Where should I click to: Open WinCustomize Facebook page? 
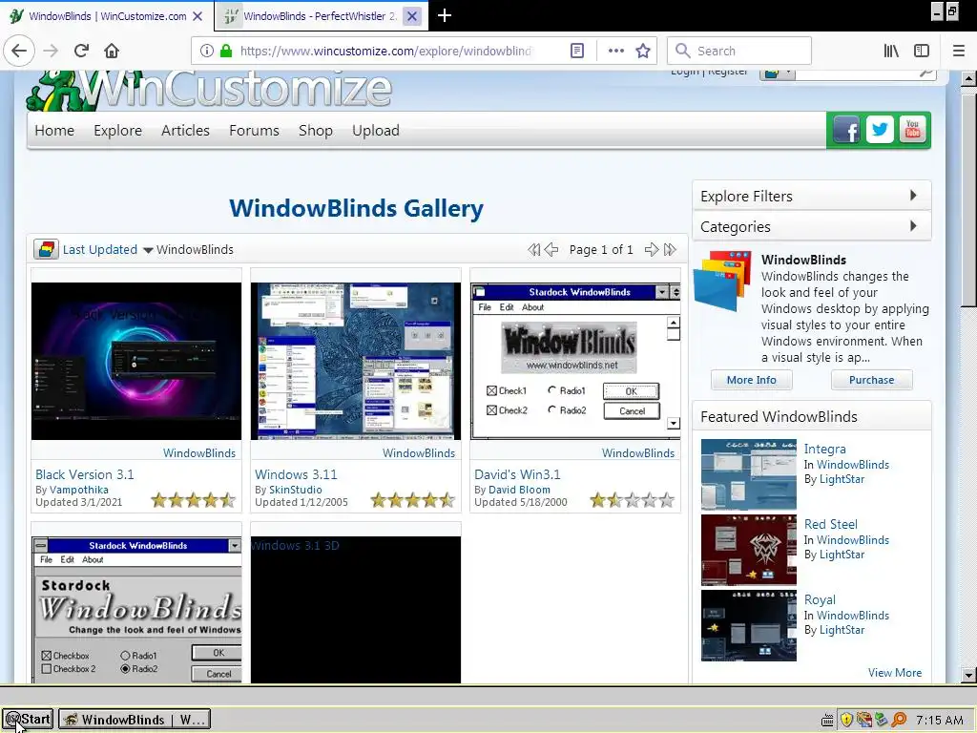[846, 130]
